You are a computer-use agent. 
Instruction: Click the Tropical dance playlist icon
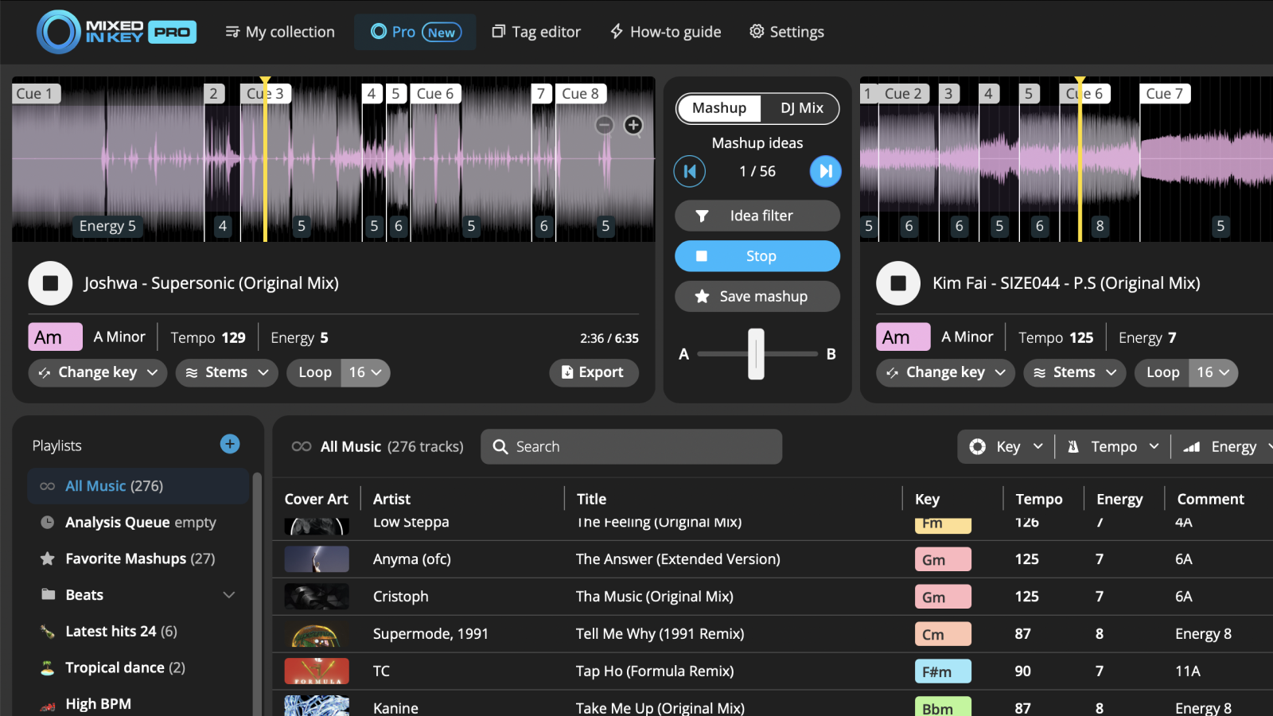coord(48,668)
